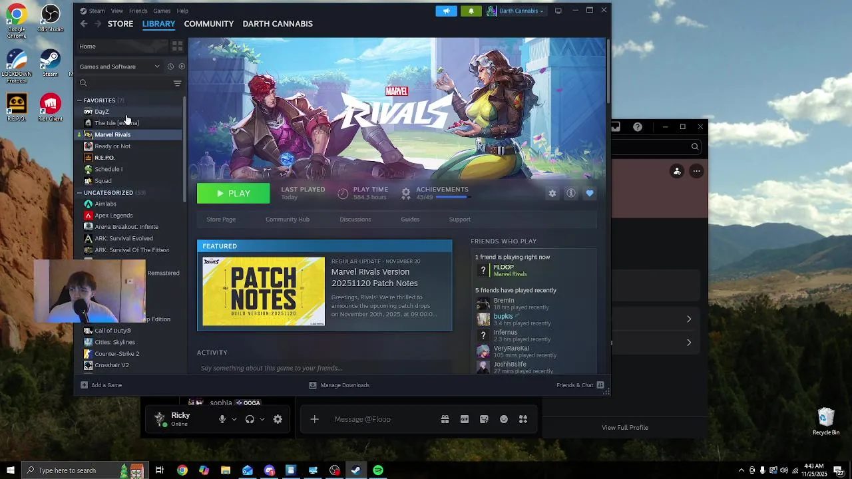Click the library search magnifier icon
Image resolution: width=852 pixels, height=479 pixels.
pyautogui.click(x=83, y=83)
